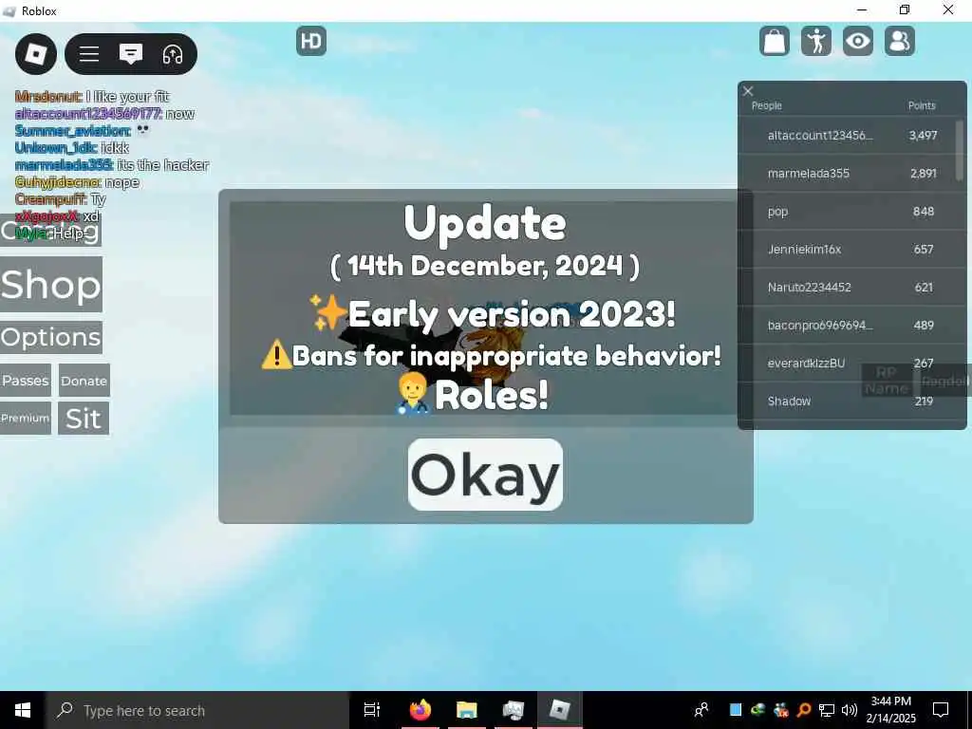Viewport: 972px width, 729px height.
Task: Open the Options menu
Action: click(x=51, y=337)
